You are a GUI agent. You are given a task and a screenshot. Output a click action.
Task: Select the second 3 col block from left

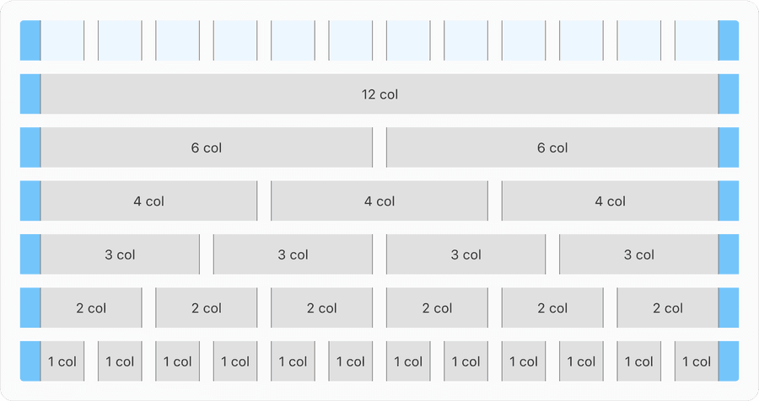(x=293, y=254)
